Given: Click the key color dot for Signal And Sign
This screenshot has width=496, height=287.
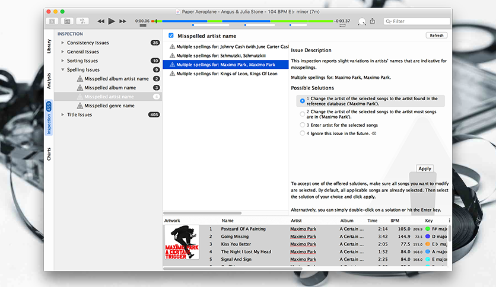Looking at the screenshot, I should [428, 259].
